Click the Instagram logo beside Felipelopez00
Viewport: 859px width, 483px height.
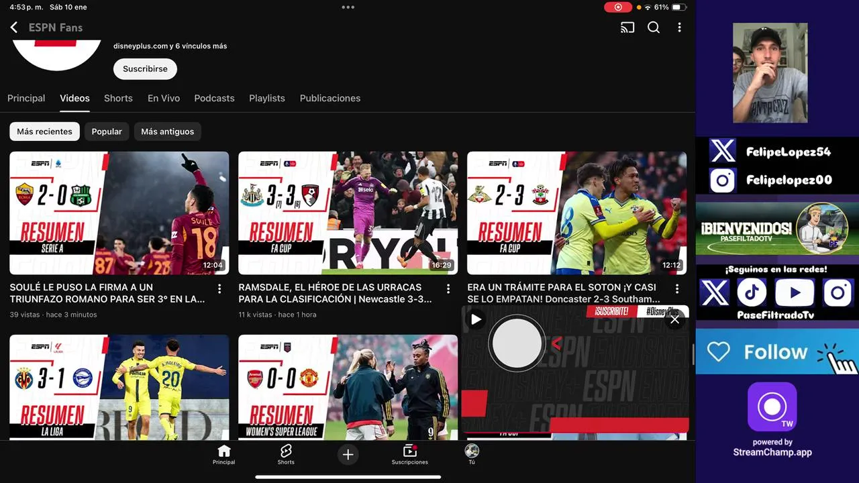[x=723, y=180]
